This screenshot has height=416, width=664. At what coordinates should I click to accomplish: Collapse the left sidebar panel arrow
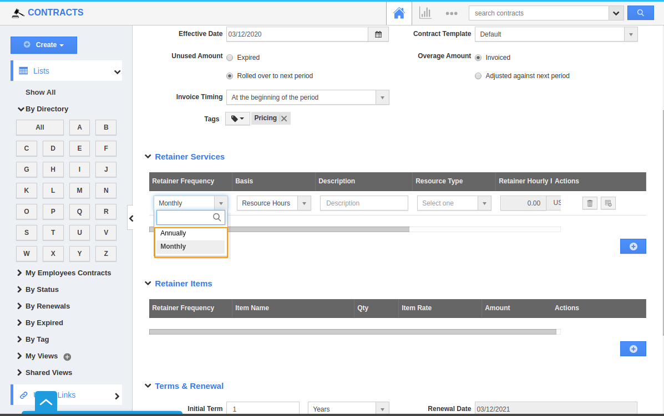pos(131,218)
